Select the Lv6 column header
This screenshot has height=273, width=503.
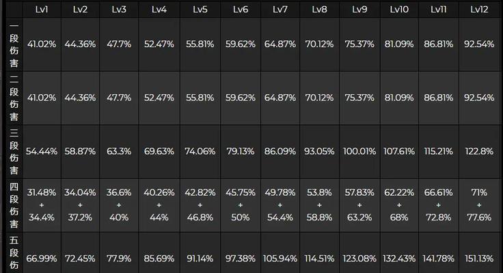[x=240, y=10]
